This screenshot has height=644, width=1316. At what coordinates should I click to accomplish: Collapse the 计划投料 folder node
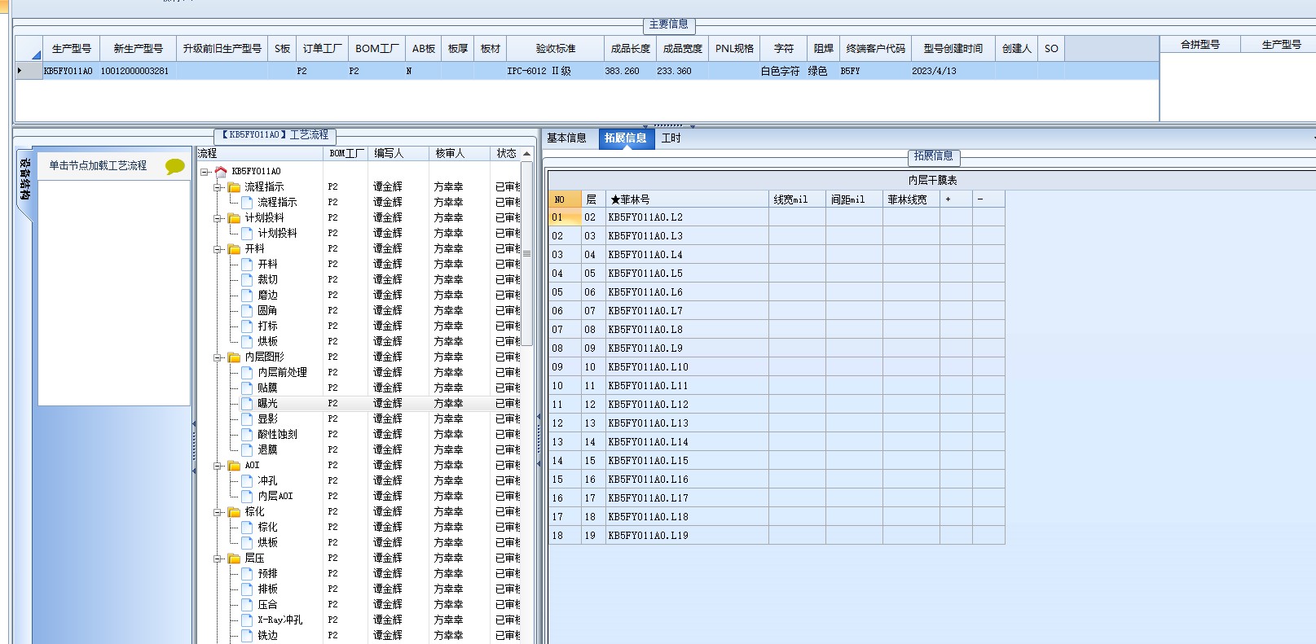pyautogui.click(x=218, y=218)
